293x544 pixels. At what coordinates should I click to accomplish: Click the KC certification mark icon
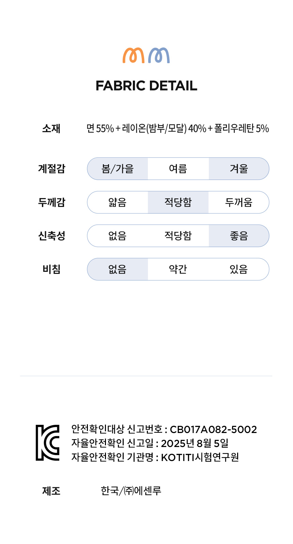pyautogui.click(x=48, y=443)
